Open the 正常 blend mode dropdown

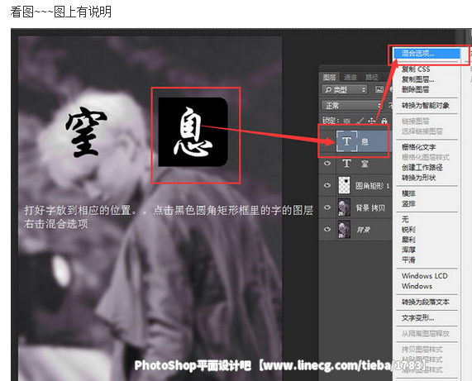(x=352, y=105)
